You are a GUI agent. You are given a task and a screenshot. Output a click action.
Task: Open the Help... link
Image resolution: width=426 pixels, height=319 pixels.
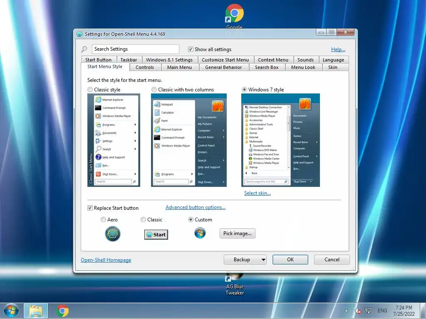338,49
